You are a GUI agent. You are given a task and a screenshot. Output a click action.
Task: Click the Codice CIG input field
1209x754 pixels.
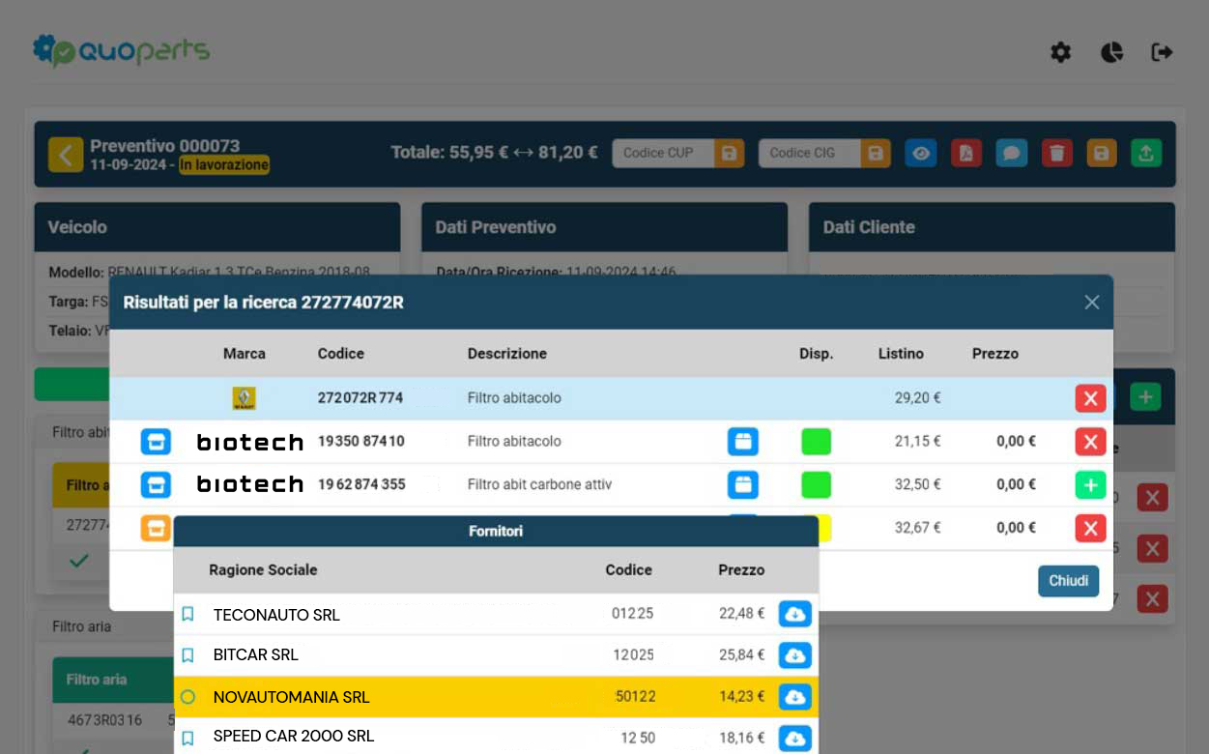(810, 153)
